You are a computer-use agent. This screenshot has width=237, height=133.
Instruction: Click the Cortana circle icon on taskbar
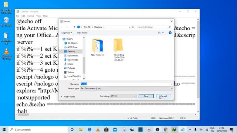point(72,130)
